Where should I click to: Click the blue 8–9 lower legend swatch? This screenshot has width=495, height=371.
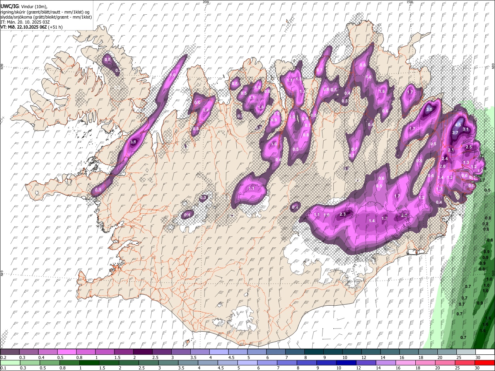307,362
